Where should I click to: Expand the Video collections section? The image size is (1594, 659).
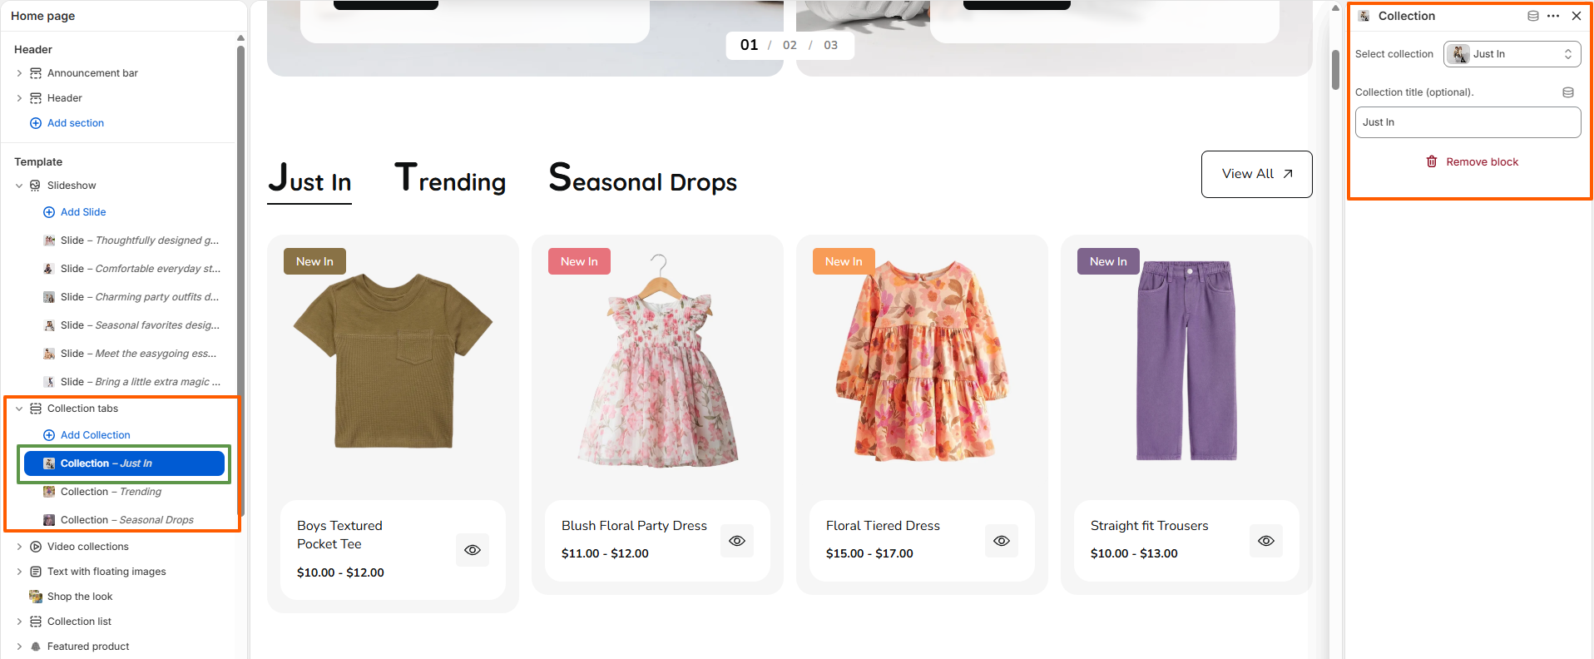click(x=19, y=547)
